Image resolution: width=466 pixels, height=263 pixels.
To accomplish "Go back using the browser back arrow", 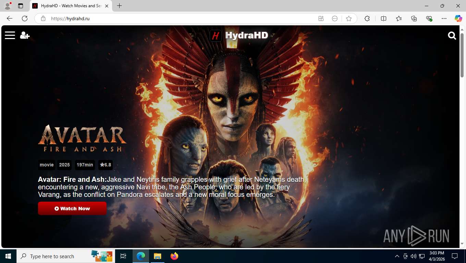I will 10,18.
